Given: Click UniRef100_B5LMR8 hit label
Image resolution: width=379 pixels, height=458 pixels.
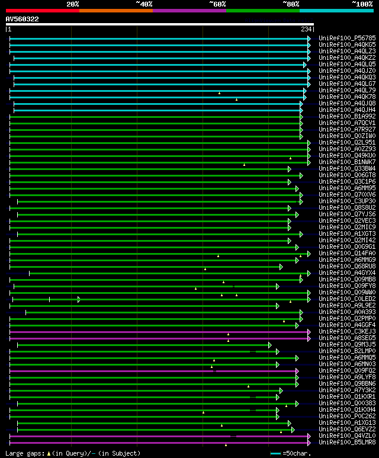Looking at the screenshot, I should pyautogui.click(x=347, y=442).
